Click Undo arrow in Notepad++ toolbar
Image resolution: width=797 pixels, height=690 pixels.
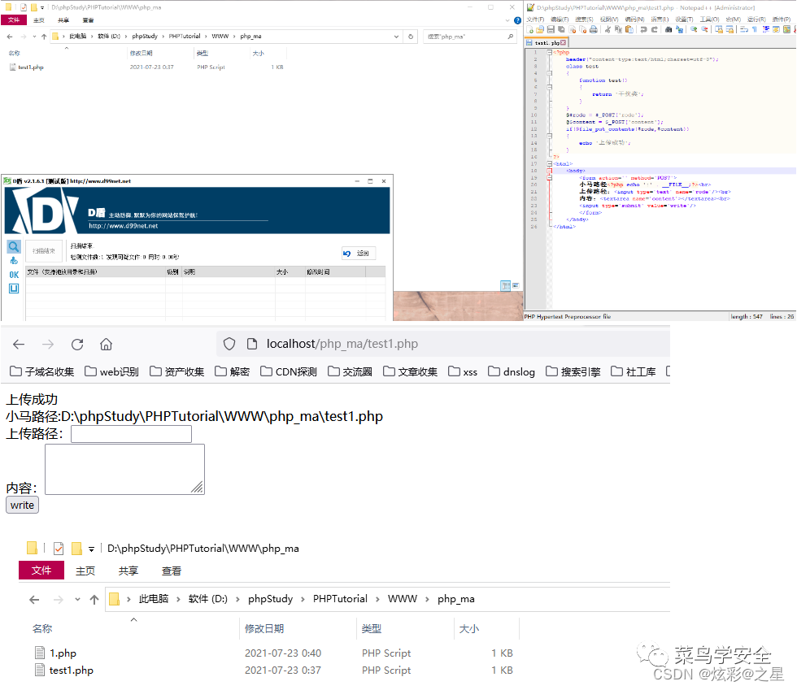point(643,29)
